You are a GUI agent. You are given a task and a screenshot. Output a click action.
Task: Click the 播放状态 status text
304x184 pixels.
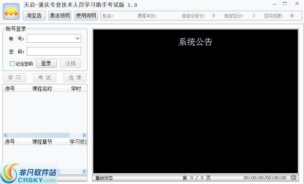click(x=104, y=178)
